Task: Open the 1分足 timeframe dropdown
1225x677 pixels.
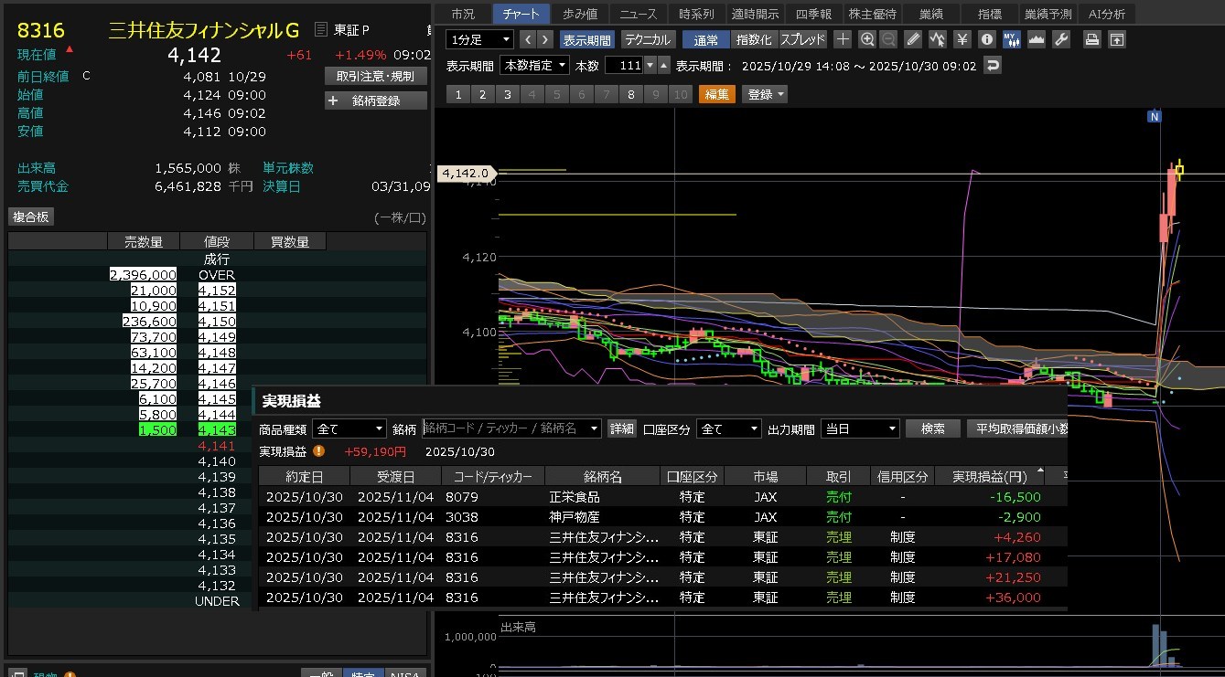Action: click(479, 39)
